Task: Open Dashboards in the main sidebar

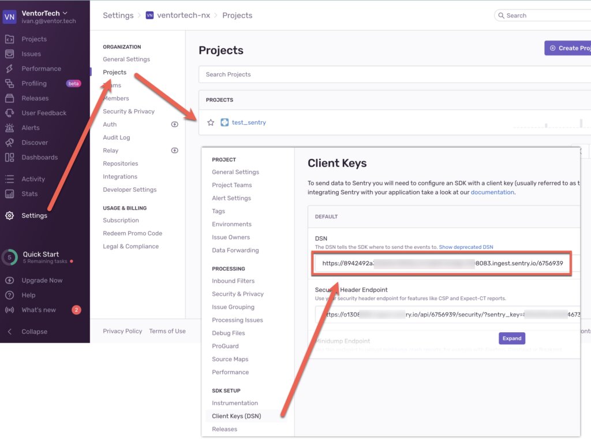Action: tap(40, 157)
